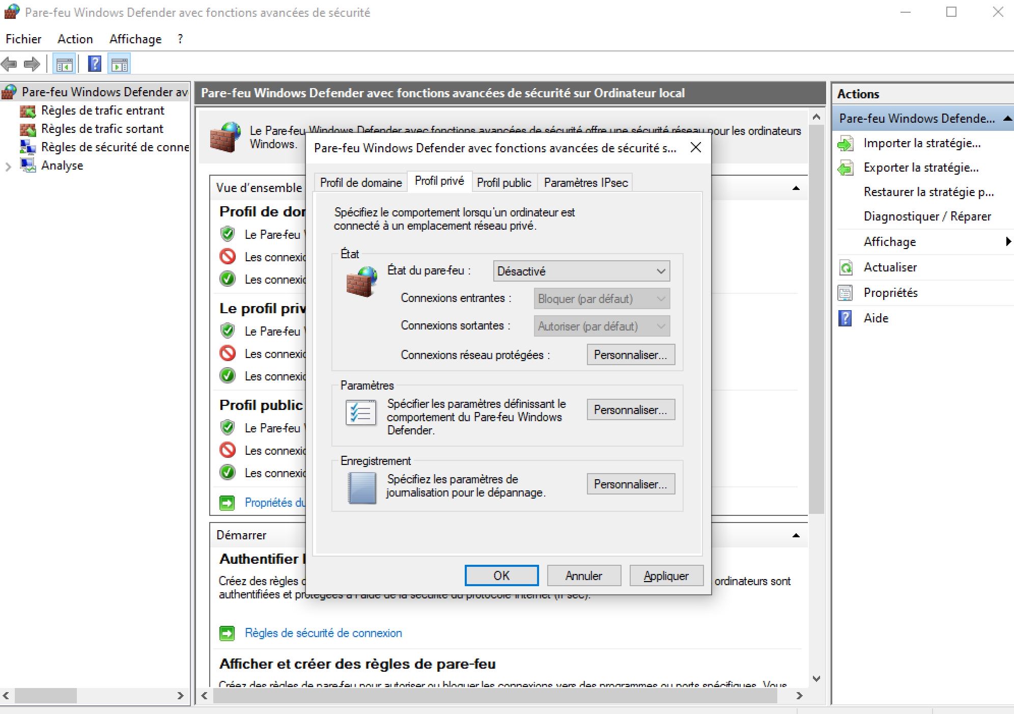Click the Appliquer button

[x=666, y=575]
